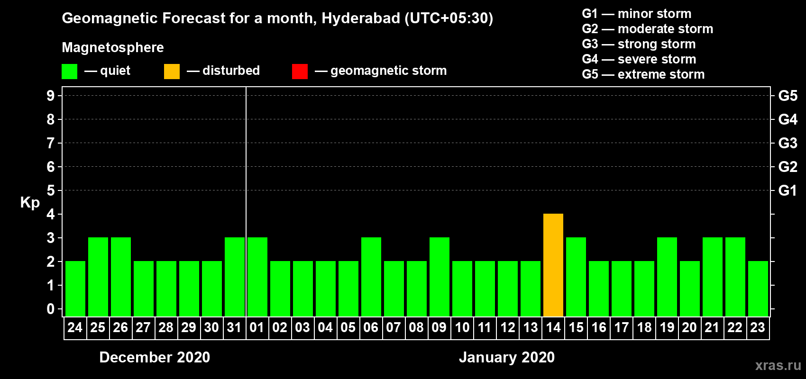806x379 pixels.
Task: Click the date label 20
Action: click(x=689, y=327)
